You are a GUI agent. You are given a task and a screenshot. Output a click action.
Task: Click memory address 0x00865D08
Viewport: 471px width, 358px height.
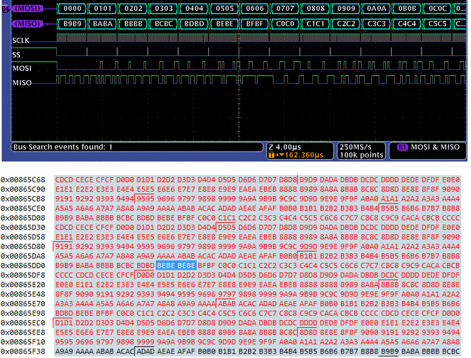pos(23,218)
